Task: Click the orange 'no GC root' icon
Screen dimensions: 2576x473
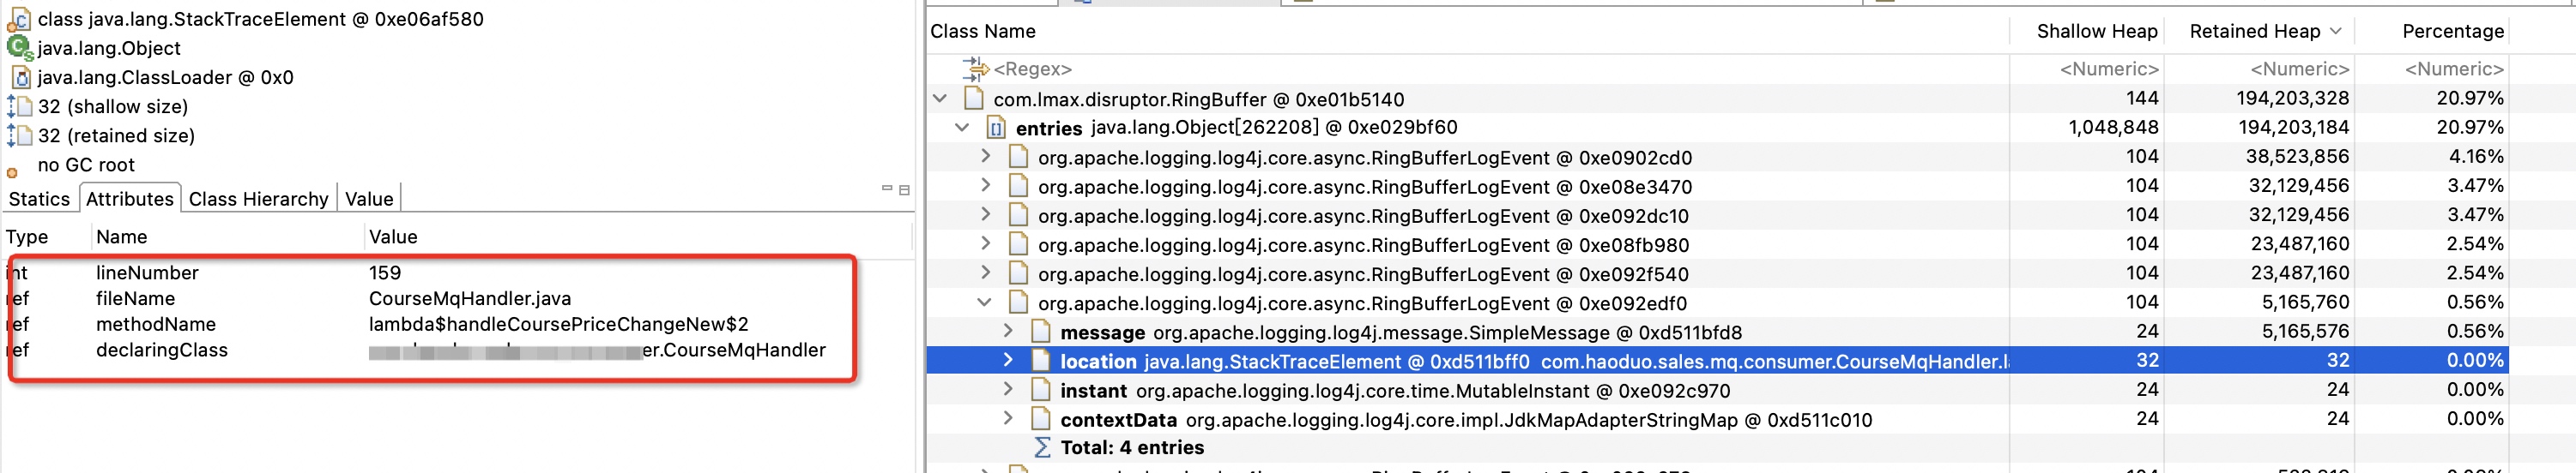Action: tap(12, 172)
